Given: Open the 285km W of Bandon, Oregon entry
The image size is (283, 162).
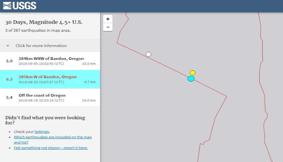Looking at the screenshot, I should point(48,77).
